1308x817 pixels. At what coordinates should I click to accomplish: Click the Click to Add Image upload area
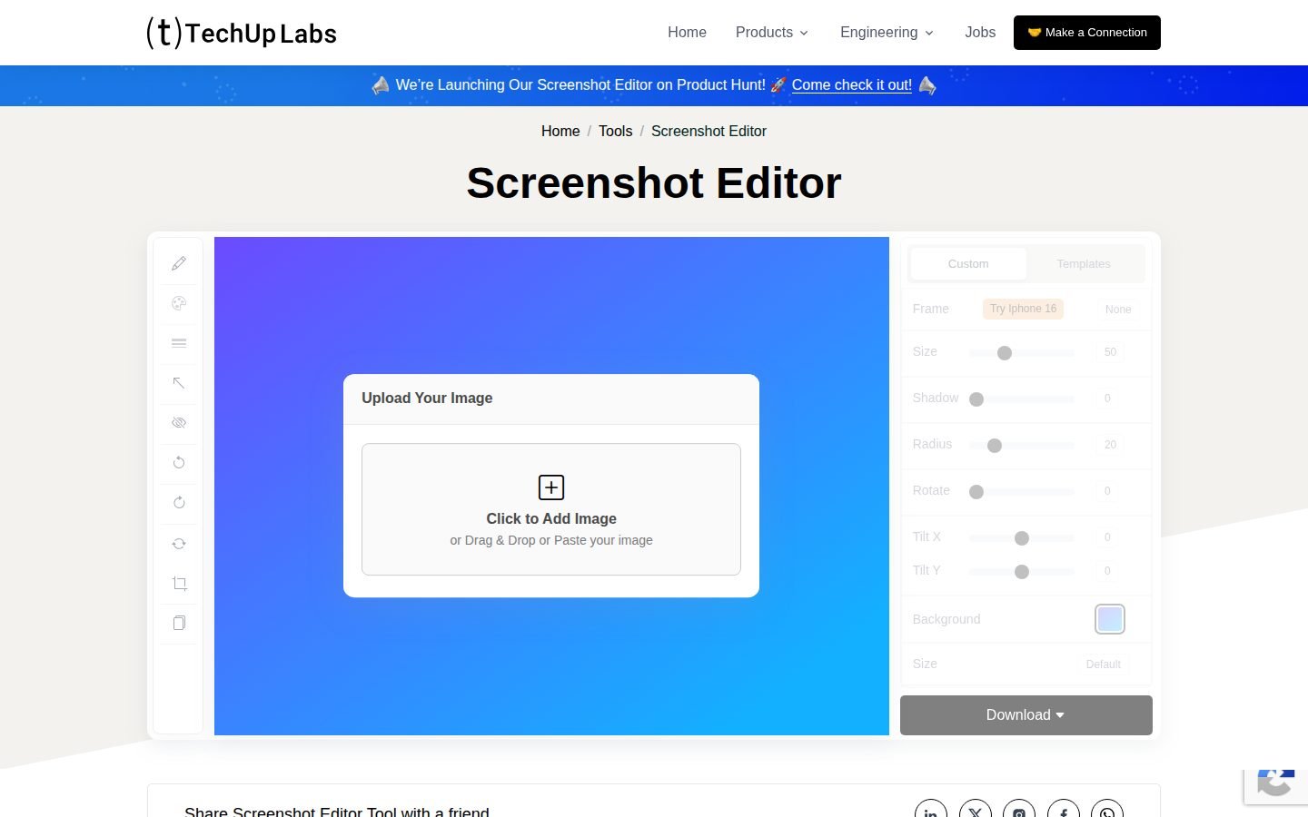551,509
